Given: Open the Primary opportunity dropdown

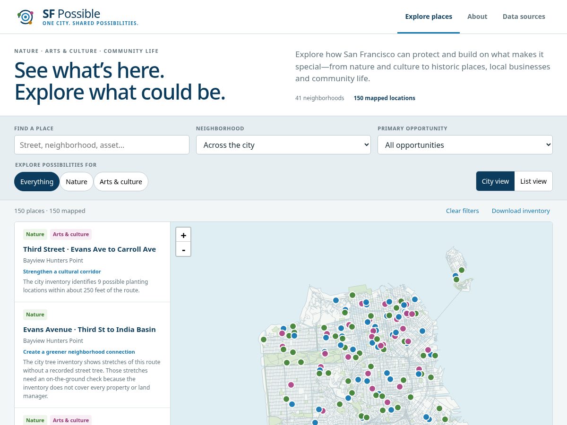Looking at the screenshot, I should pyautogui.click(x=465, y=145).
